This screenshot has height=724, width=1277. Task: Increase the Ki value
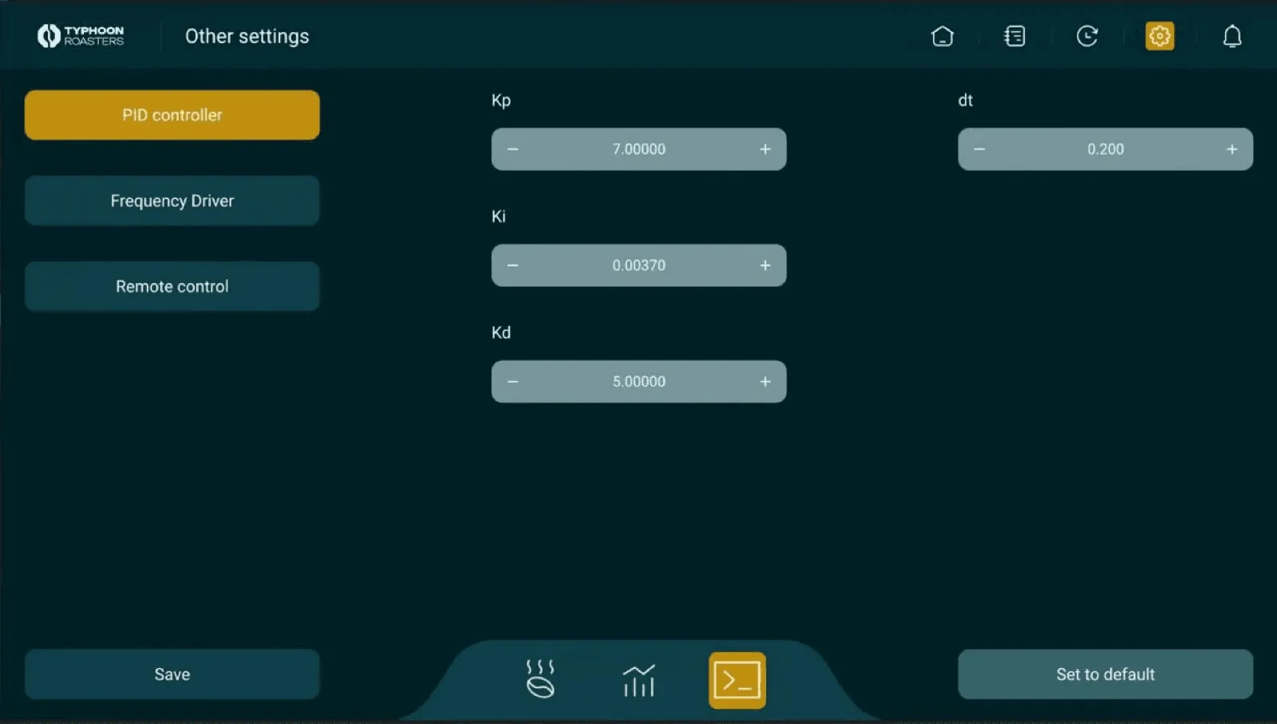click(x=765, y=266)
